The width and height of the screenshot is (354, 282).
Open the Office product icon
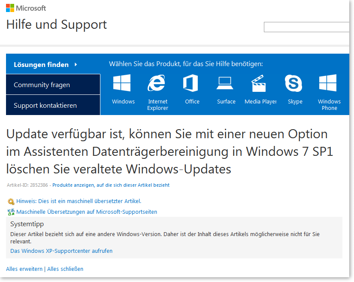(191, 83)
